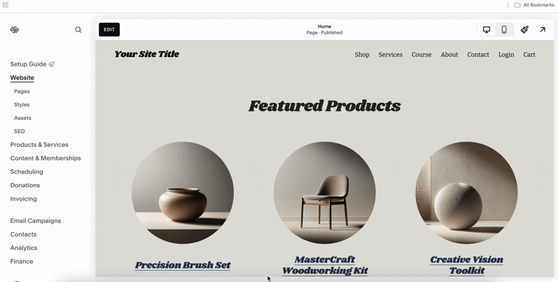
Task: Click the apps grid icon
Action: [6, 5]
